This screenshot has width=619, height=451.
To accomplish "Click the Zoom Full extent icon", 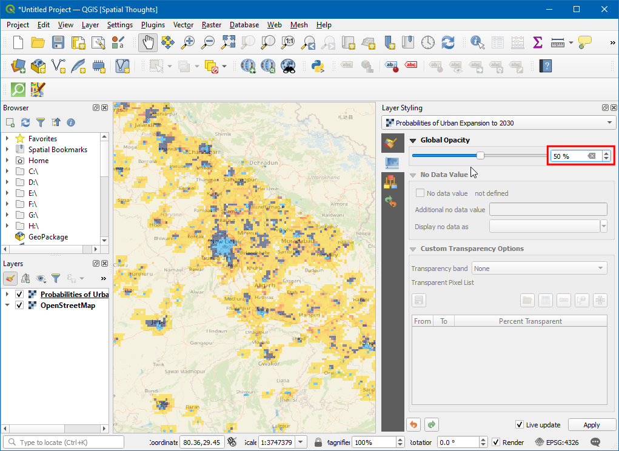I will (228, 42).
